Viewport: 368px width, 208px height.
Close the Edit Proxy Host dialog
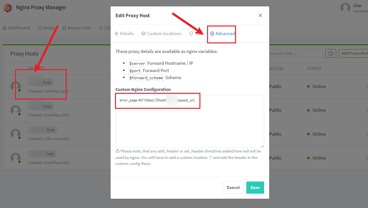260,16
